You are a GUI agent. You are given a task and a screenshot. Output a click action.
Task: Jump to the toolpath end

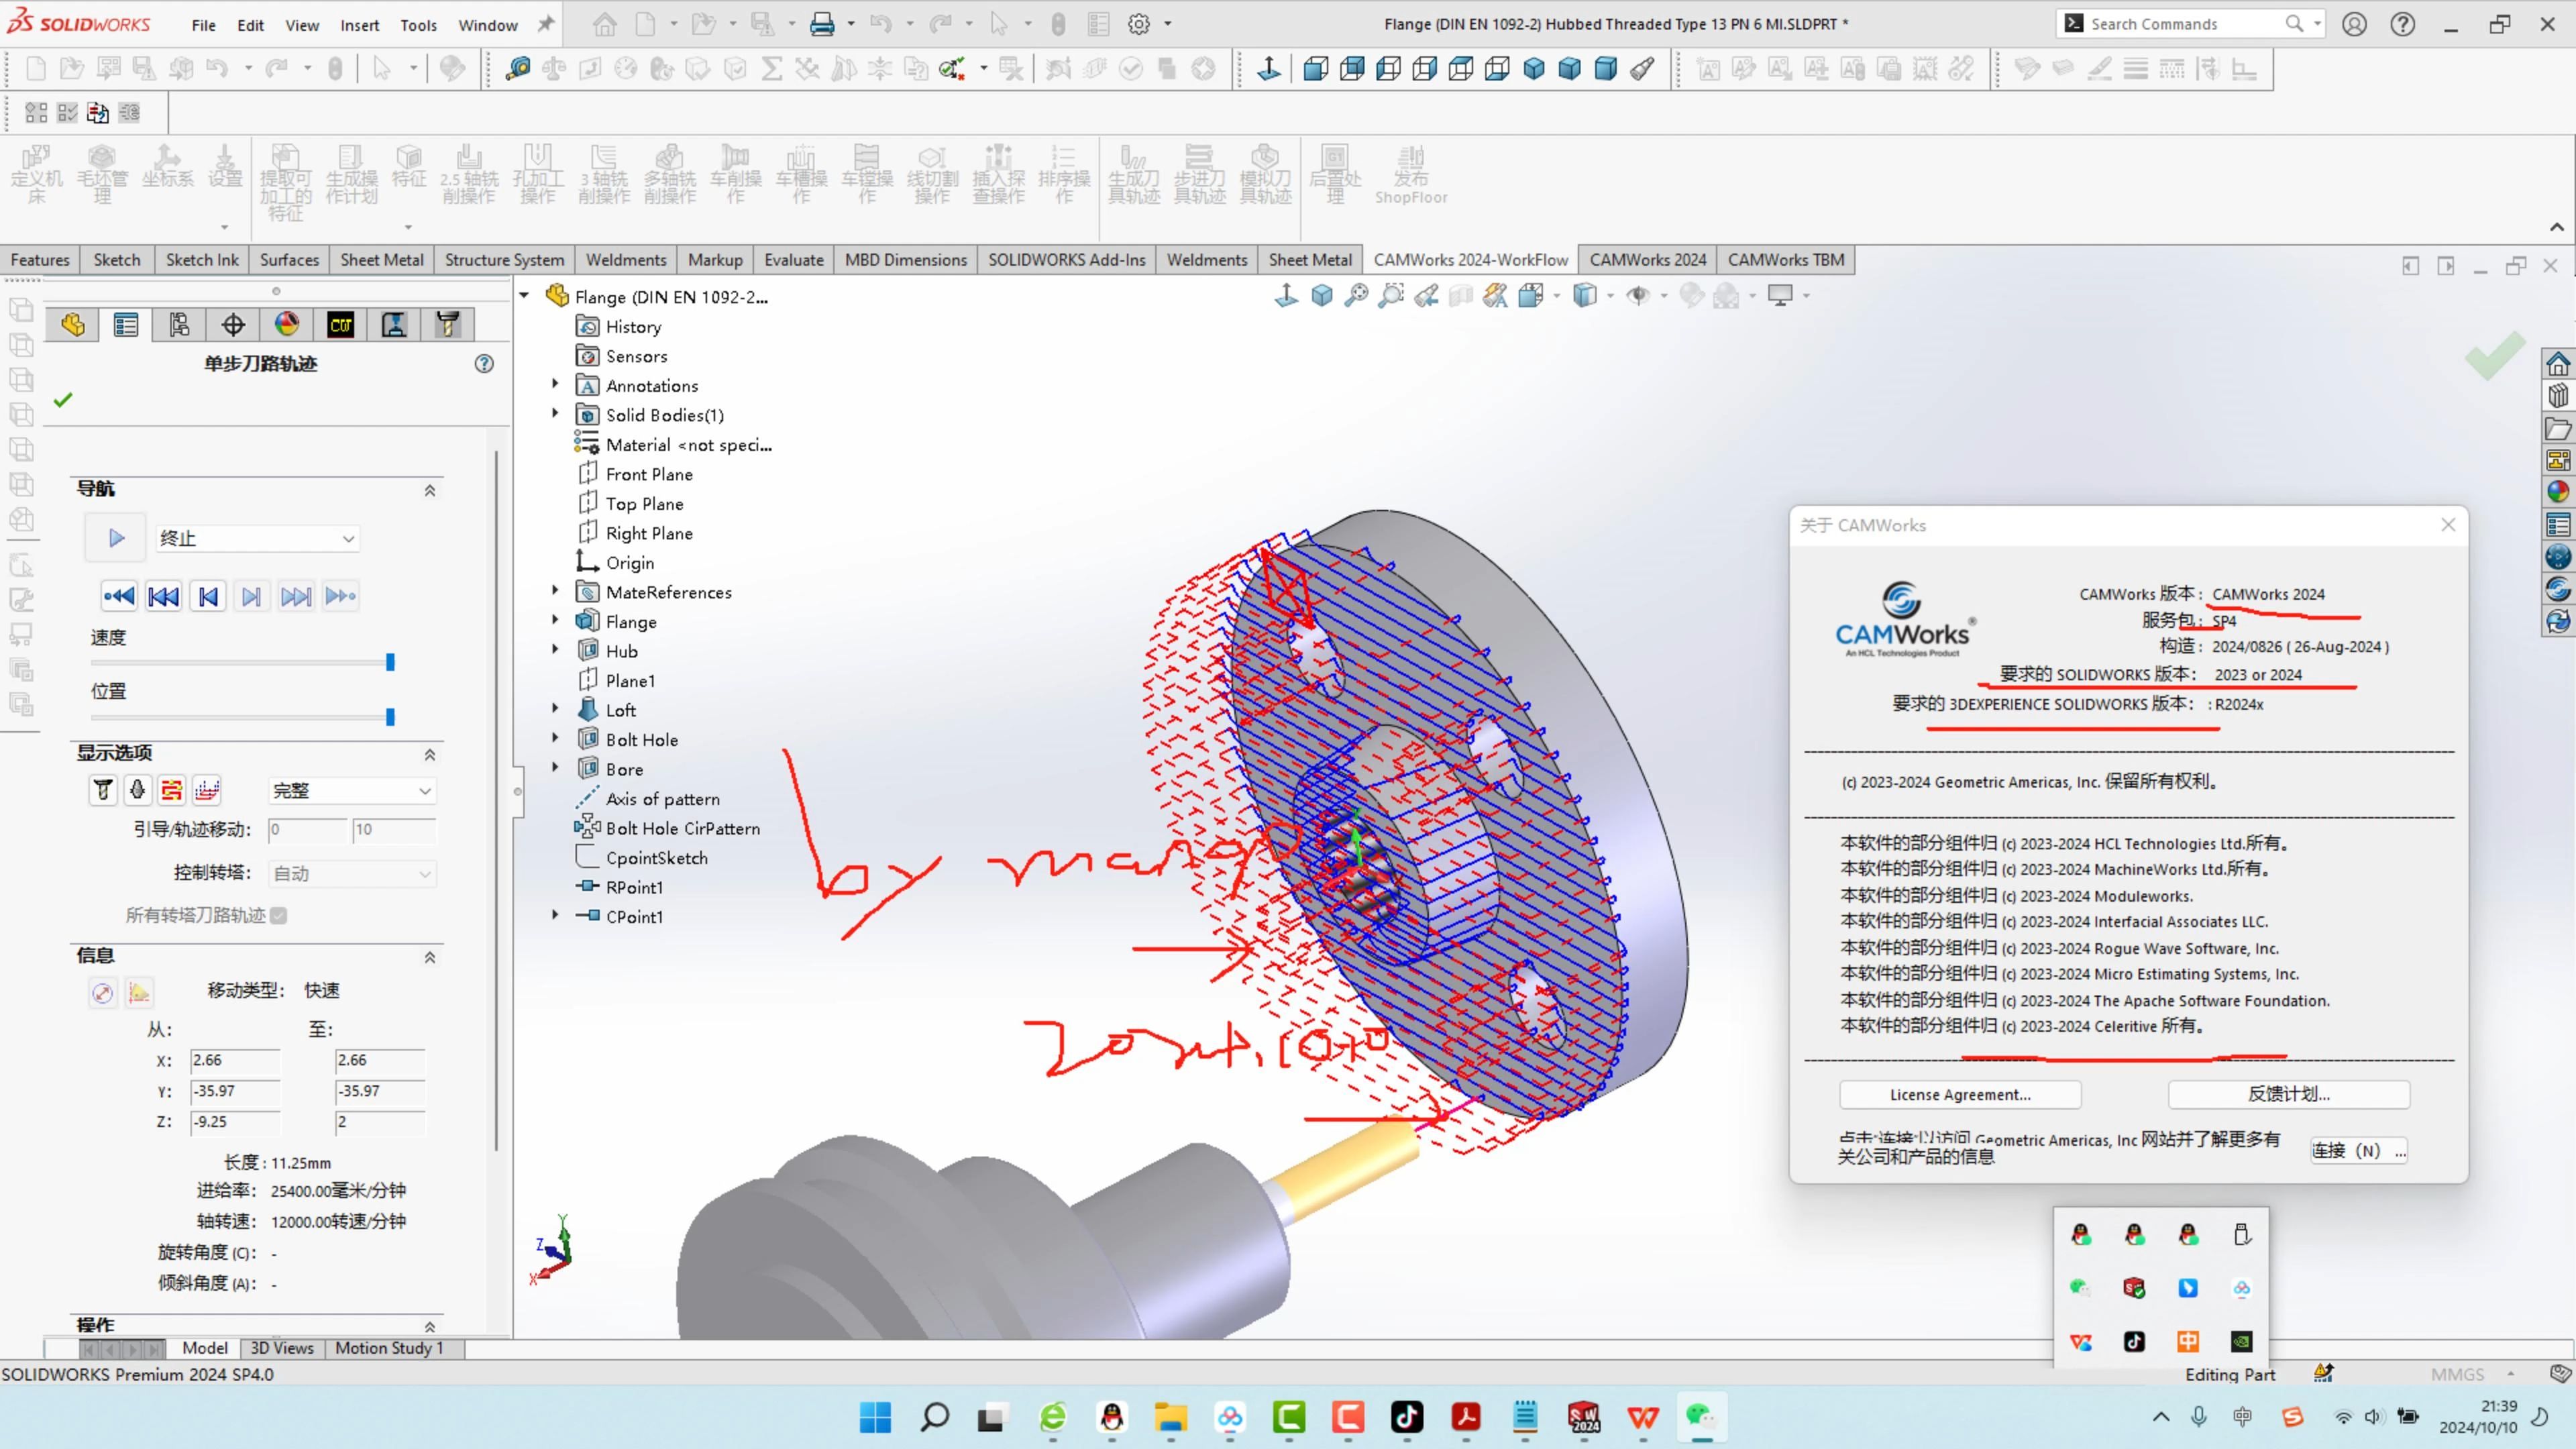[341, 597]
